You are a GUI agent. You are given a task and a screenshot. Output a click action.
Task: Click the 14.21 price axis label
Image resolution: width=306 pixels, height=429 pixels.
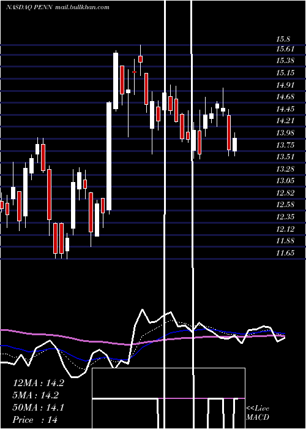click(x=285, y=121)
